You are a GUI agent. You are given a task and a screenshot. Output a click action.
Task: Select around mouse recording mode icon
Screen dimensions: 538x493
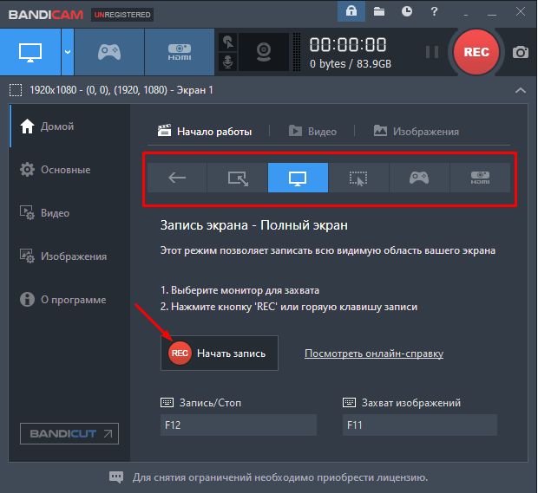[358, 178]
